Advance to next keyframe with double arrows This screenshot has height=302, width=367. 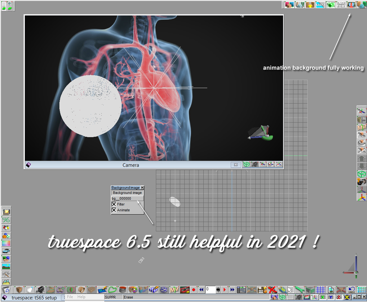(x=232, y=290)
